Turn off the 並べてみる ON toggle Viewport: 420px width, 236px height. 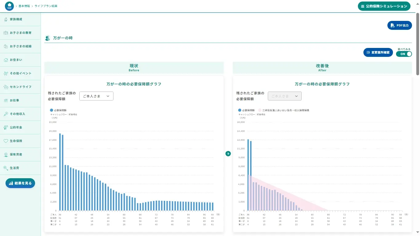[404, 54]
